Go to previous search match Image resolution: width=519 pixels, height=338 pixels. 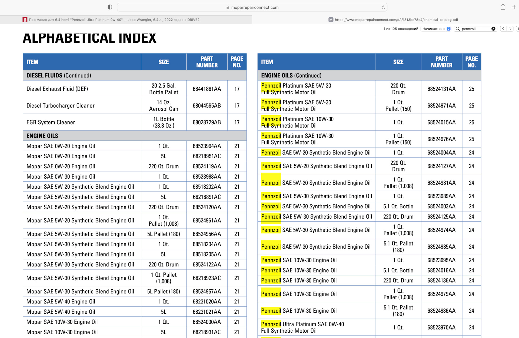[x=503, y=29]
